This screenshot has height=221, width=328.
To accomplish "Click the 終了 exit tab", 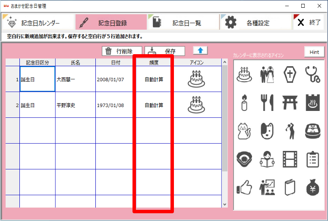I will point(308,22).
